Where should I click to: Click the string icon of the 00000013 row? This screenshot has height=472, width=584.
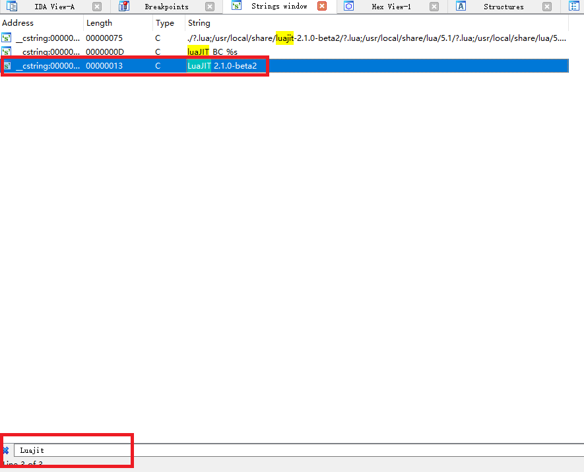click(7, 65)
